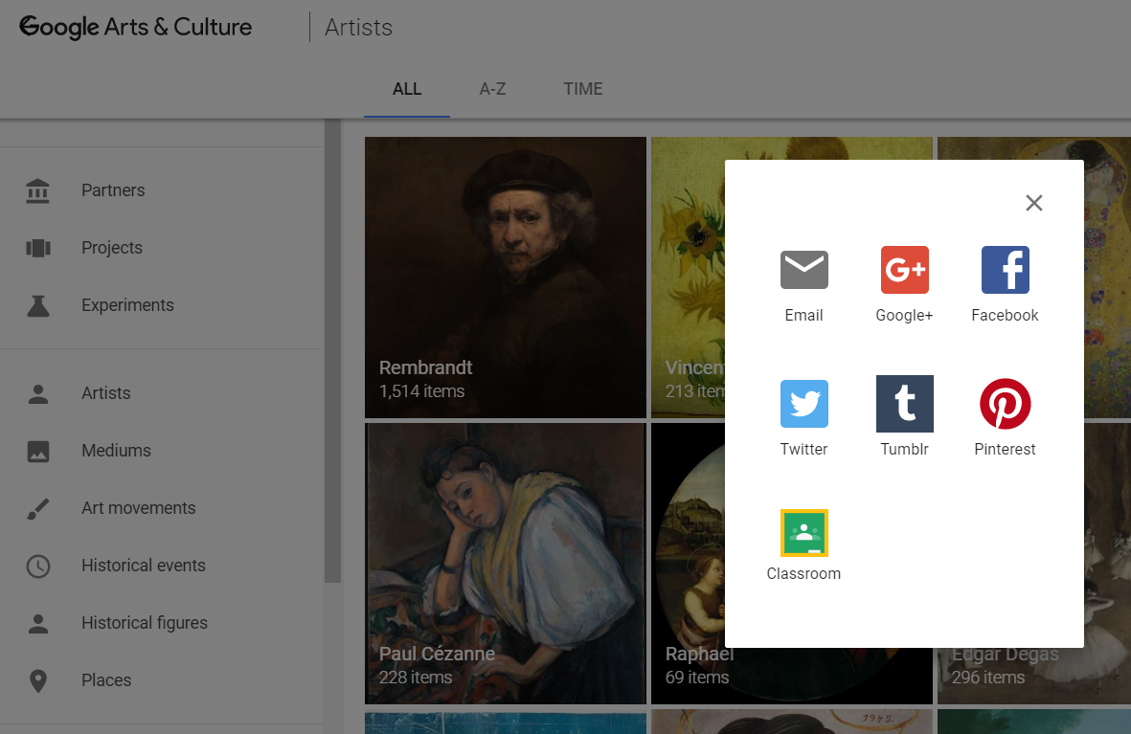This screenshot has width=1131, height=734.
Task: Open Historical figures in the sidebar
Action: pyautogui.click(x=145, y=624)
